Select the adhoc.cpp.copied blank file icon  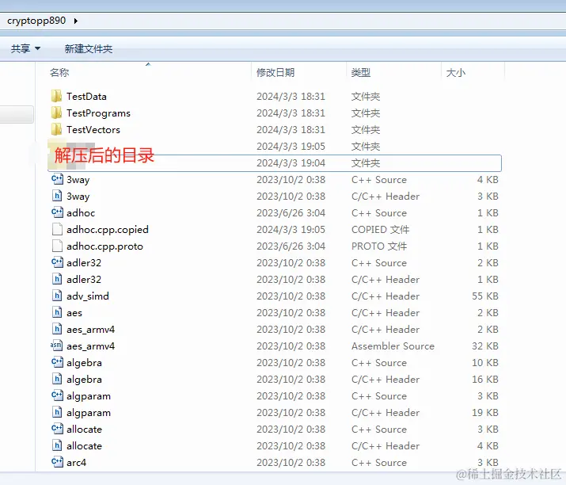point(57,230)
